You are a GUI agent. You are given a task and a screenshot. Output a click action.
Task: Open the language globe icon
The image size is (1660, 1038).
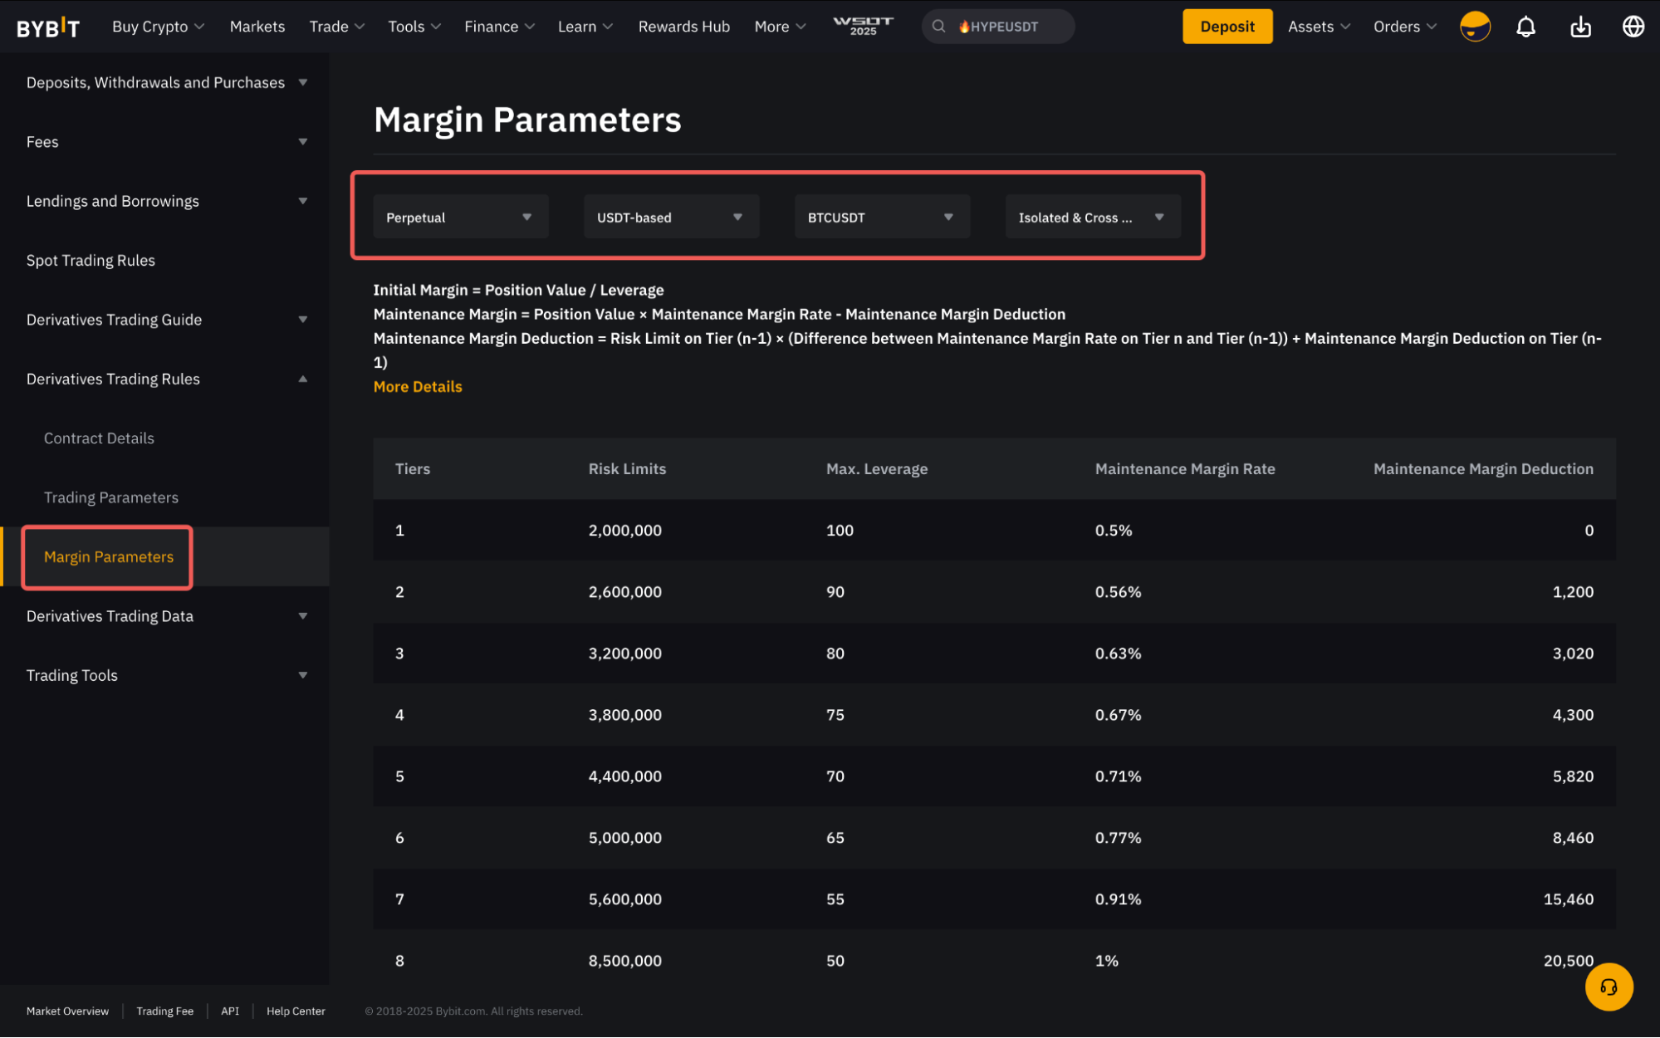pos(1633,27)
